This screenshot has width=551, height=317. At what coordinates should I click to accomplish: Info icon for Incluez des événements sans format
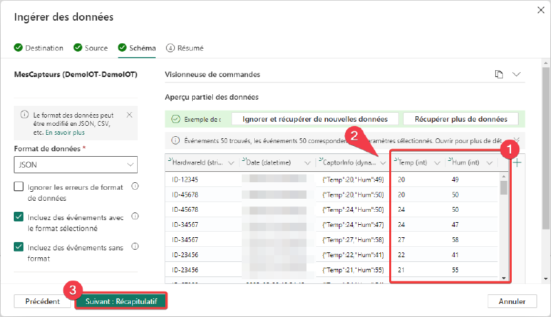(x=135, y=246)
